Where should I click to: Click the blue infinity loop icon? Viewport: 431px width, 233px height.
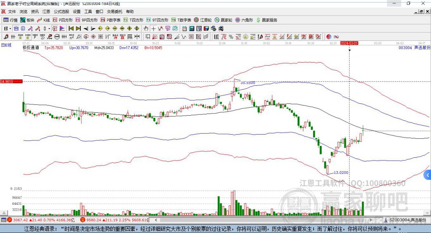click(336, 37)
